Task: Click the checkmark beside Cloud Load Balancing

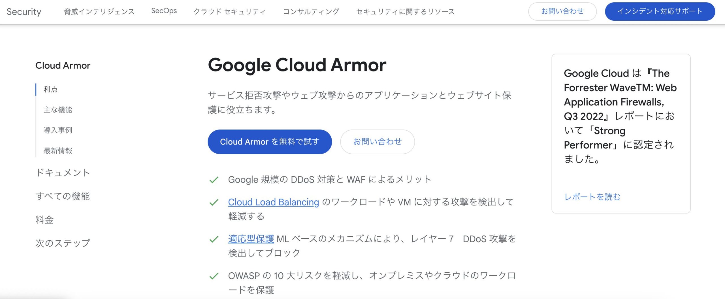Action: click(x=214, y=202)
